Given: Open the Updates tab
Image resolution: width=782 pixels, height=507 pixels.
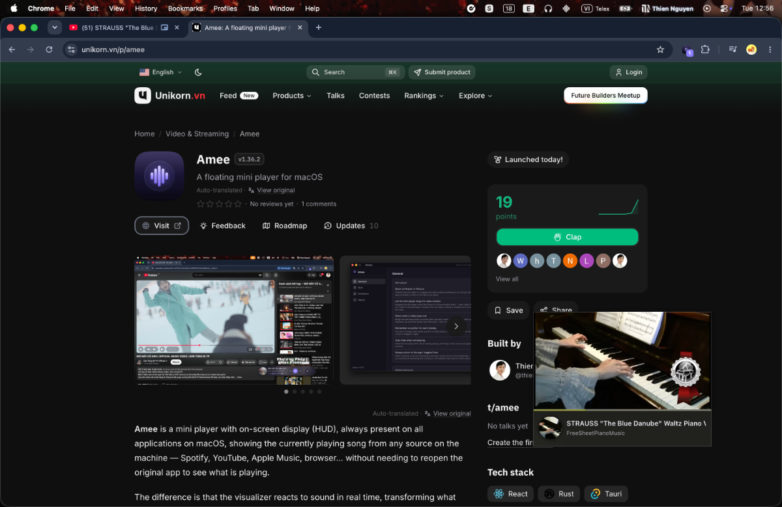Looking at the screenshot, I should 351,226.
